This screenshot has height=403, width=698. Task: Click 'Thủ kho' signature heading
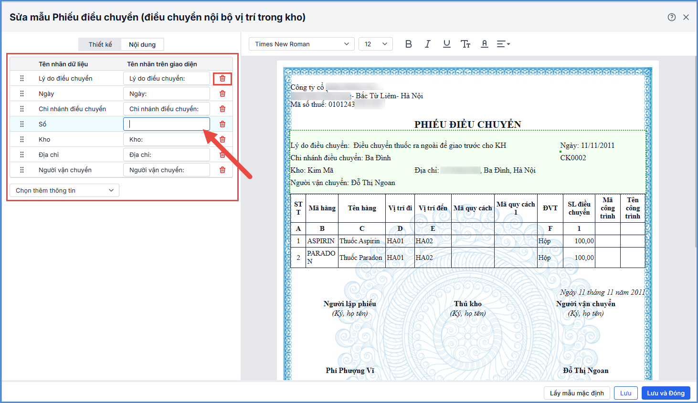[468, 304]
